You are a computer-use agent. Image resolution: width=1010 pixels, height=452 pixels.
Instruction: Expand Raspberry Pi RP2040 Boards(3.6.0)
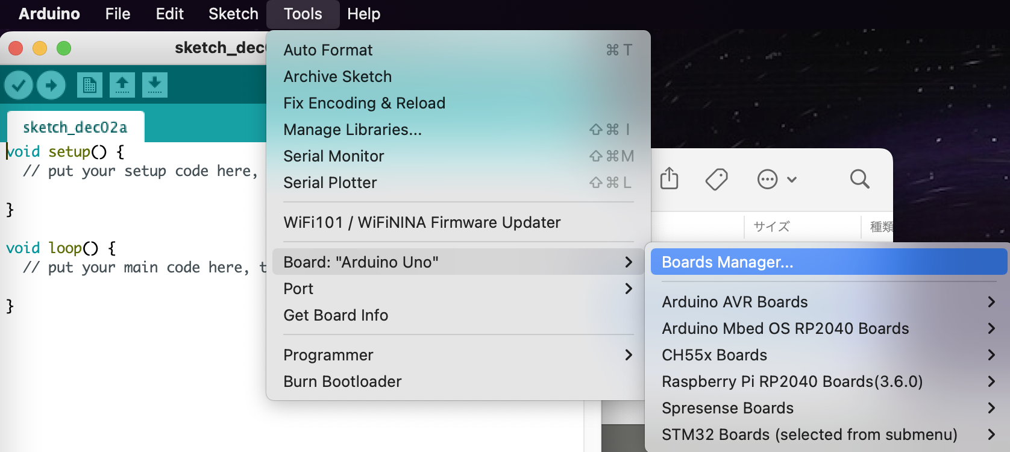(x=829, y=381)
